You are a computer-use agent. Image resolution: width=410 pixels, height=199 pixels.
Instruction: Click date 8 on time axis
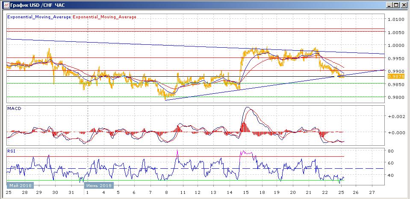click(x=166, y=193)
